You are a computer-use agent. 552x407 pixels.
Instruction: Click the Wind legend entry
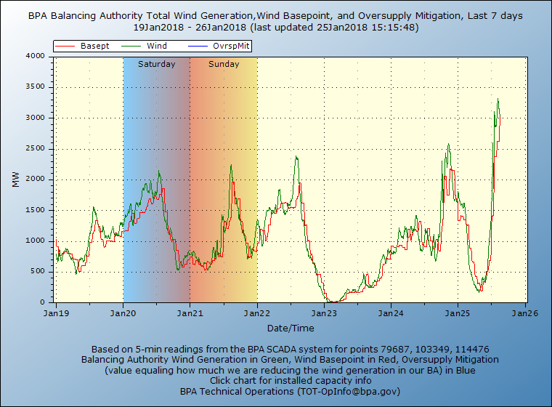(156, 46)
